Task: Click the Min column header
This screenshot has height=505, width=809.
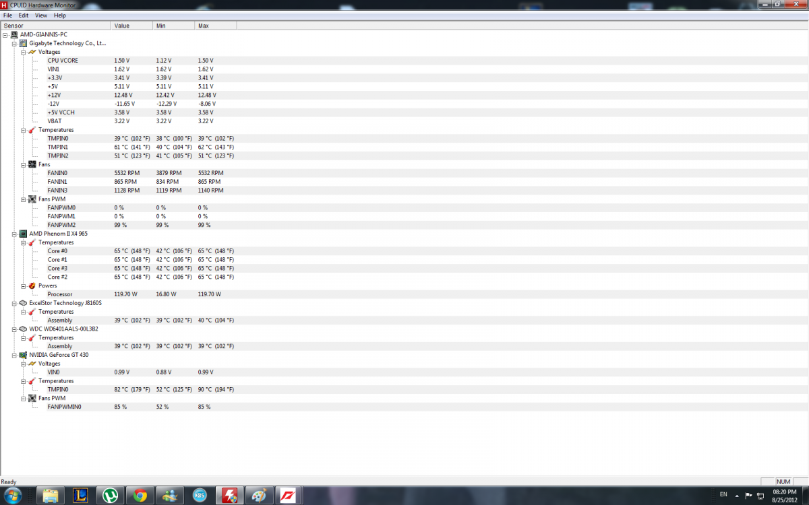Action: 173,26
